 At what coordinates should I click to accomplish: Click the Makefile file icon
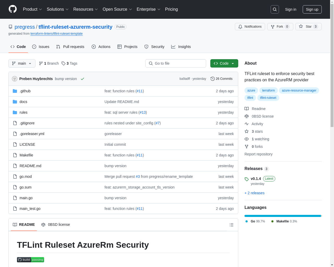[15, 155]
